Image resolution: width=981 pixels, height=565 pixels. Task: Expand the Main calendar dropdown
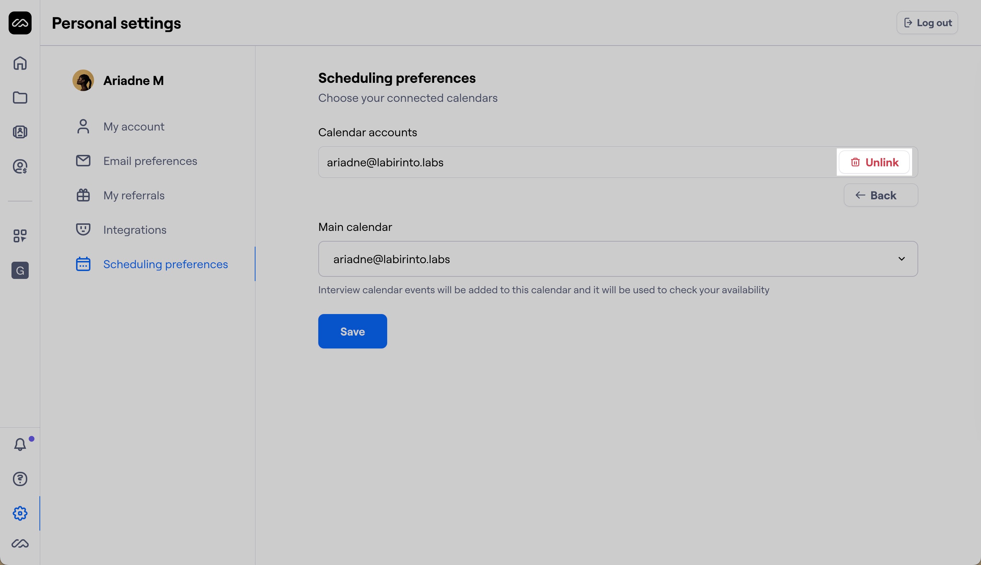[x=618, y=259]
